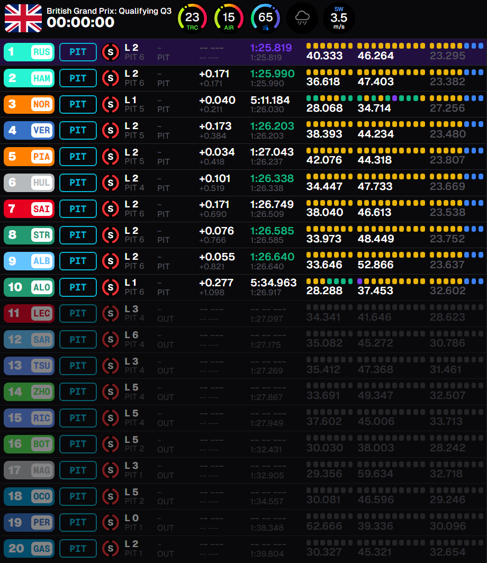Click the British flag icon
The image size is (487, 563).
[x=23, y=18]
